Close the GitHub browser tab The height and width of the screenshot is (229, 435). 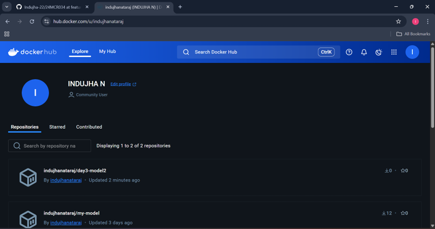[x=87, y=7]
